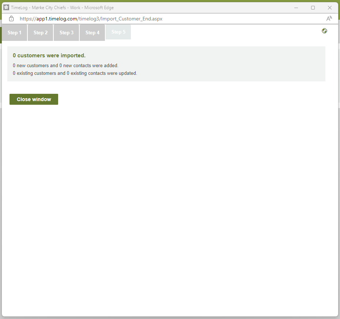Click the existing customers updated text line
This screenshot has height=319, width=340.
coord(75,73)
